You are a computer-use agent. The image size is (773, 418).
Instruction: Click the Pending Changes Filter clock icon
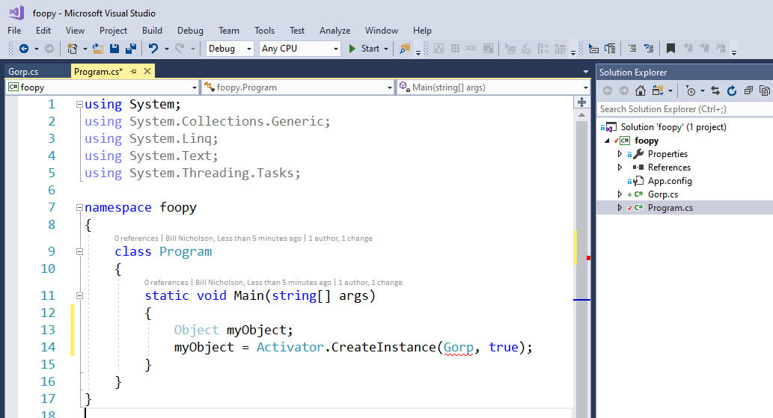point(691,90)
